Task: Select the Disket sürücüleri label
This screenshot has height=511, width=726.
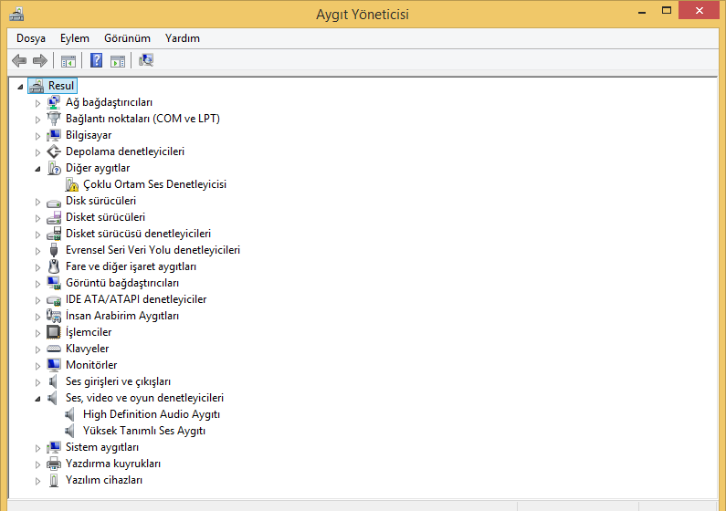Action: (x=105, y=217)
